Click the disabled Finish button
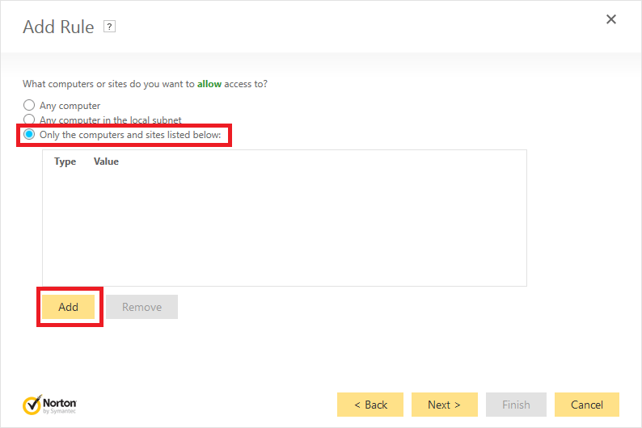This screenshot has width=642, height=428. point(516,405)
